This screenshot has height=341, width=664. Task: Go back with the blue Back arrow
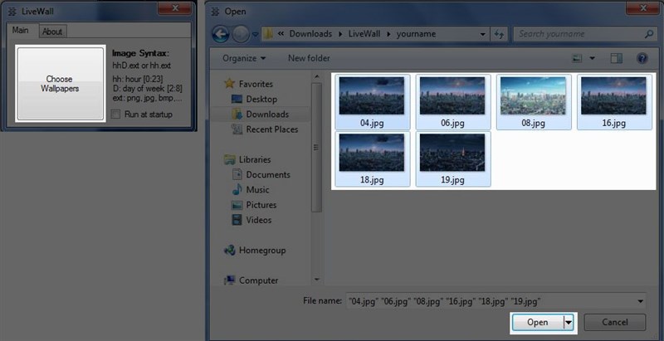pos(221,34)
